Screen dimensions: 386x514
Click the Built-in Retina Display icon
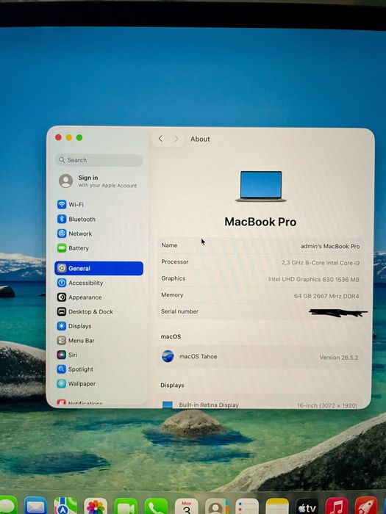pyautogui.click(x=168, y=405)
